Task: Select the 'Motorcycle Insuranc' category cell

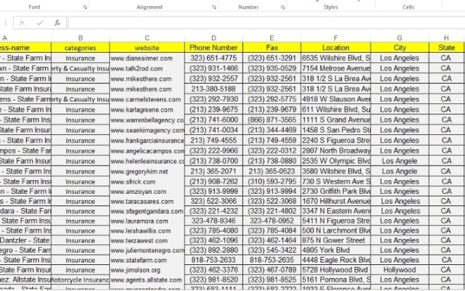Action: tap(81, 280)
